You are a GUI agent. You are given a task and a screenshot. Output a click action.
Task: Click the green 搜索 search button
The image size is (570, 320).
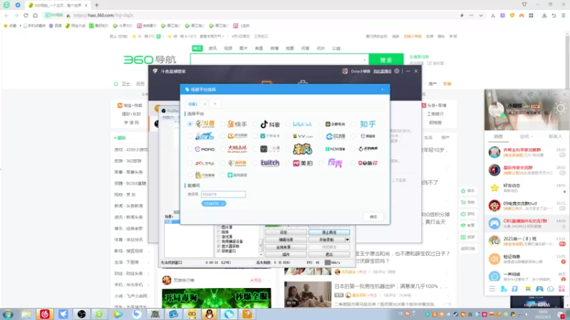pyautogui.click(x=386, y=60)
